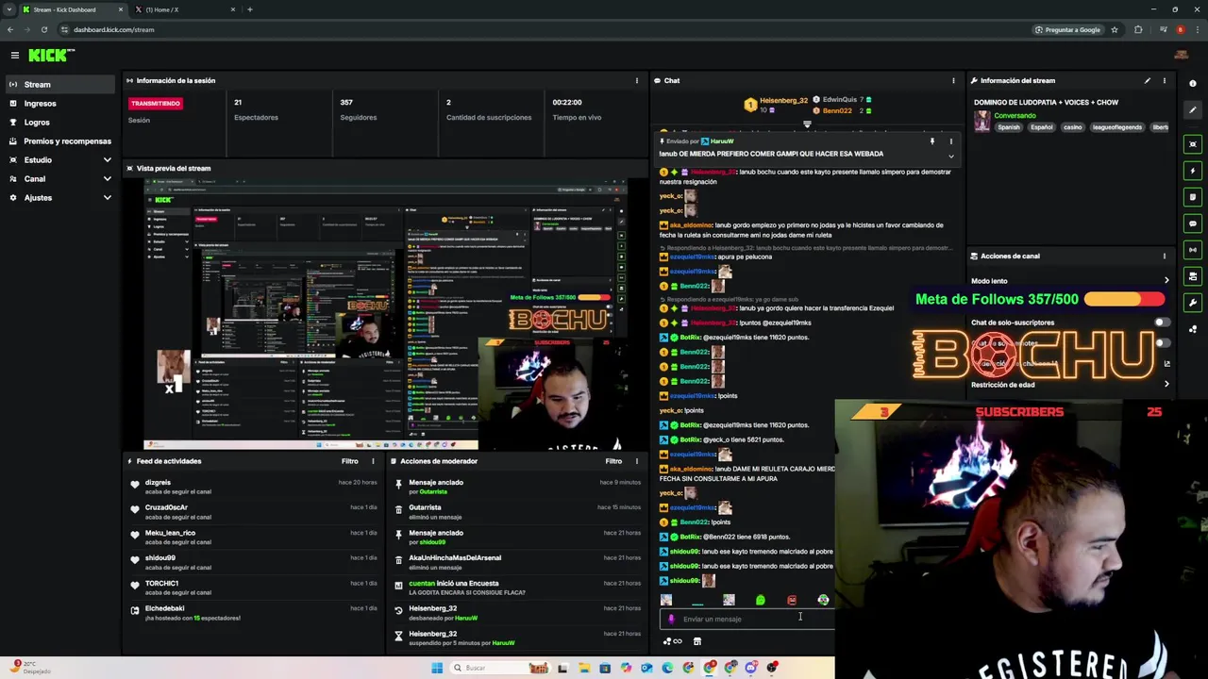Open pinned message options menu
The image size is (1208, 679).
[951, 141]
